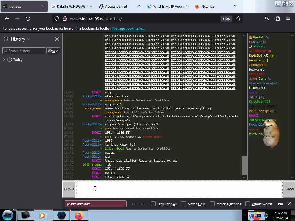Switch to the New Tab tab

point(216,6)
